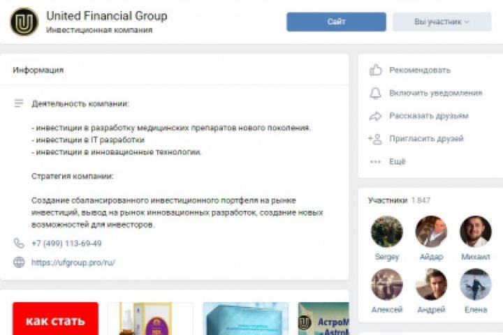Select Рассказать друзьям menu item
503x335 pixels.
[429, 116]
